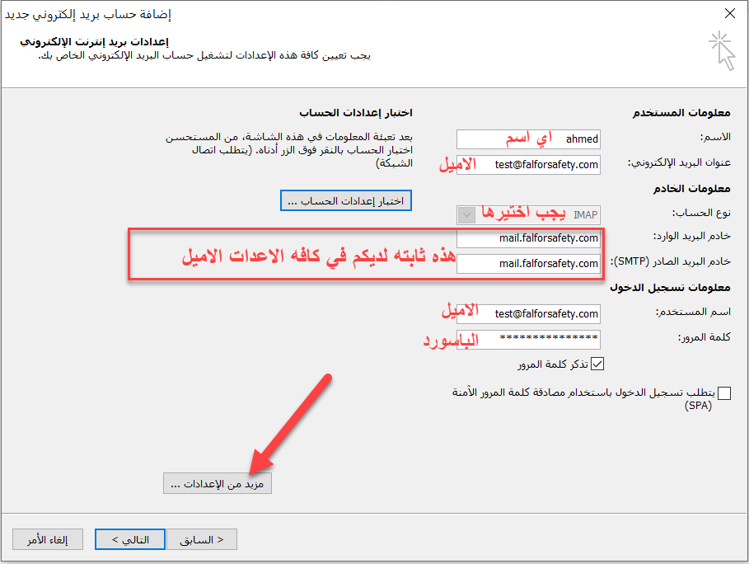Focus the masked password field
The image size is (749, 564).
tap(528, 339)
